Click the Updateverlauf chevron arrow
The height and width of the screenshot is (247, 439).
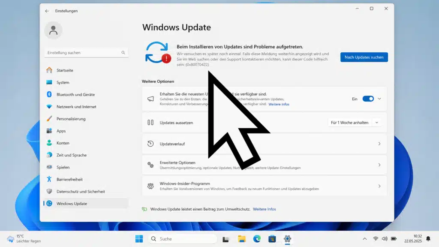(379, 144)
